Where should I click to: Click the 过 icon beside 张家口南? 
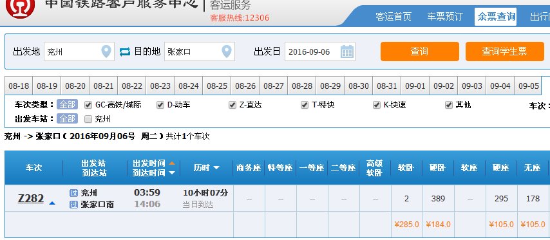[x=73, y=204]
